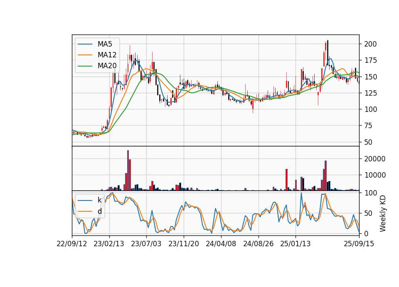399x287 pixels.
Task: Click the orange MA12 legend line sample
Action: click(x=85, y=55)
